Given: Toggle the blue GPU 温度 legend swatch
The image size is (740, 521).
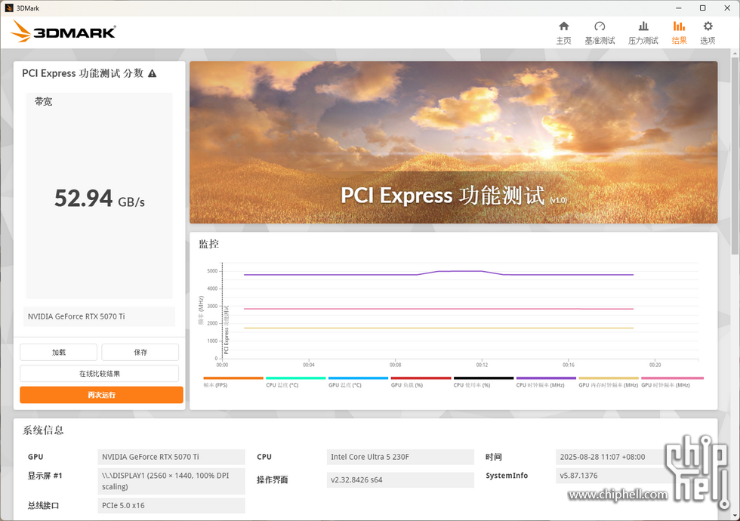Looking at the screenshot, I should (x=358, y=378).
